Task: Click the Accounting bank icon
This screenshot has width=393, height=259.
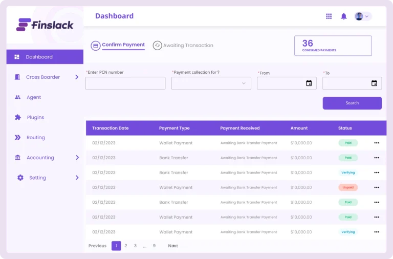Action: click(18, 158)
